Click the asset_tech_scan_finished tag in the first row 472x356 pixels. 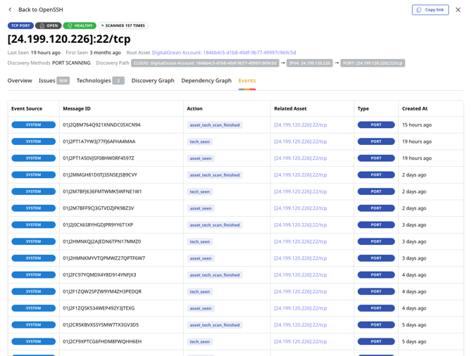point(214,125)
